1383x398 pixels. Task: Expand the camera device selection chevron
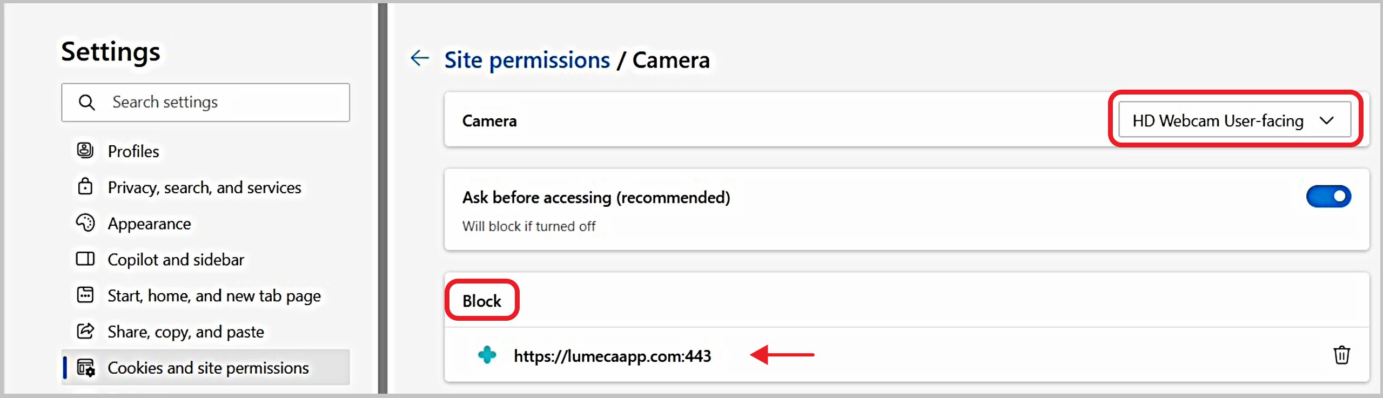tap(1328, 120)
